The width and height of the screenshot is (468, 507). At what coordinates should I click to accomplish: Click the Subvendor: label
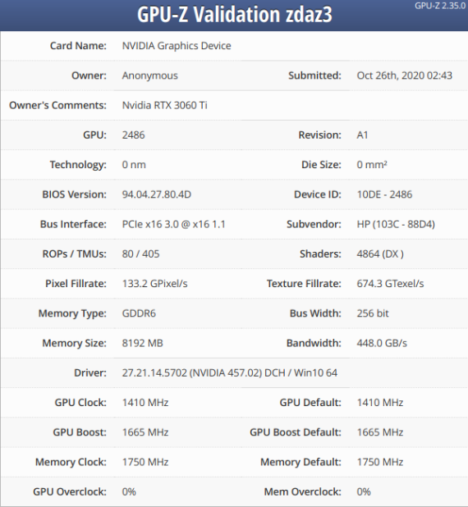click(314, 225)
